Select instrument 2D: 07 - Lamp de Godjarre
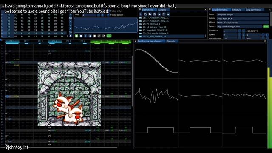Viewport: 272px width, 153px height. click(172, 33)
